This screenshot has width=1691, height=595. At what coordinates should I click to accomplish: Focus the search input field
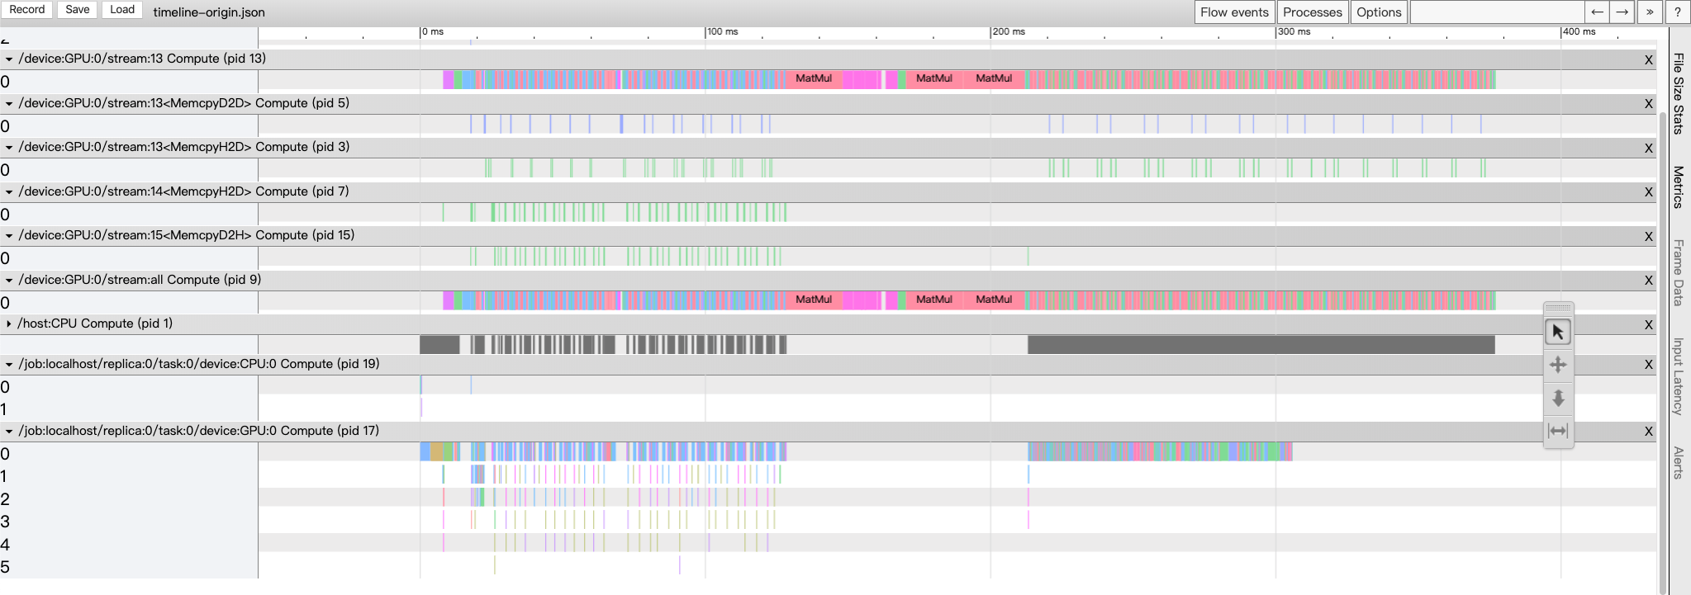(x=1497, y=12)
